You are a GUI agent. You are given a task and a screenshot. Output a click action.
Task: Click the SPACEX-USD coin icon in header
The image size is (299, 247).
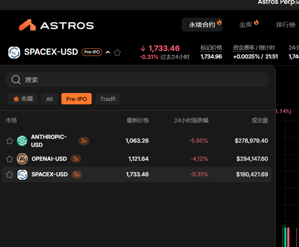pos(14,53)
